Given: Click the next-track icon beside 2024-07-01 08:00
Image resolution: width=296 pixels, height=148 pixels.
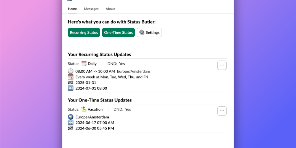Looking at the screenshot, I should point(71,88).
